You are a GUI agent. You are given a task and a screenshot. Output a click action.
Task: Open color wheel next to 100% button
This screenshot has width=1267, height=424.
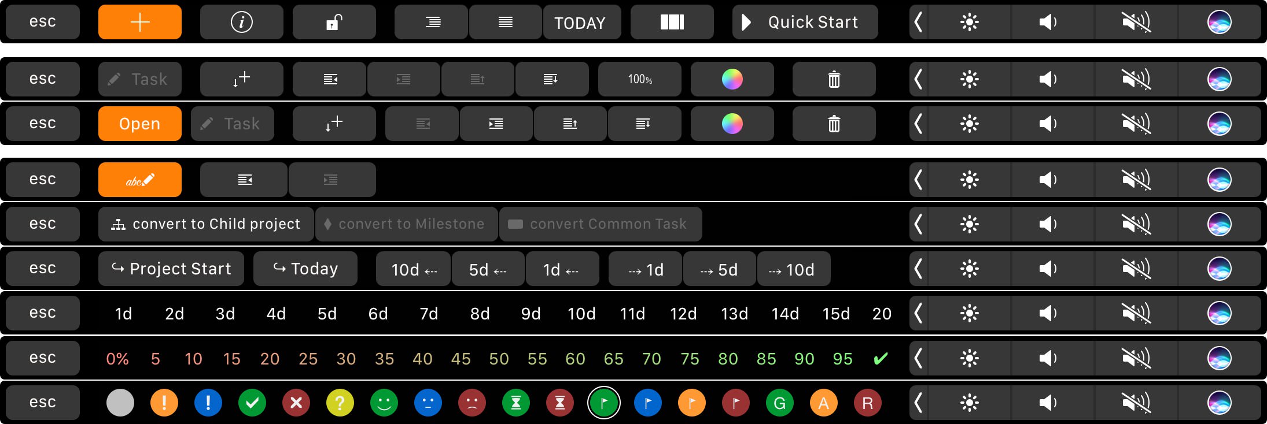coord(732,79)
